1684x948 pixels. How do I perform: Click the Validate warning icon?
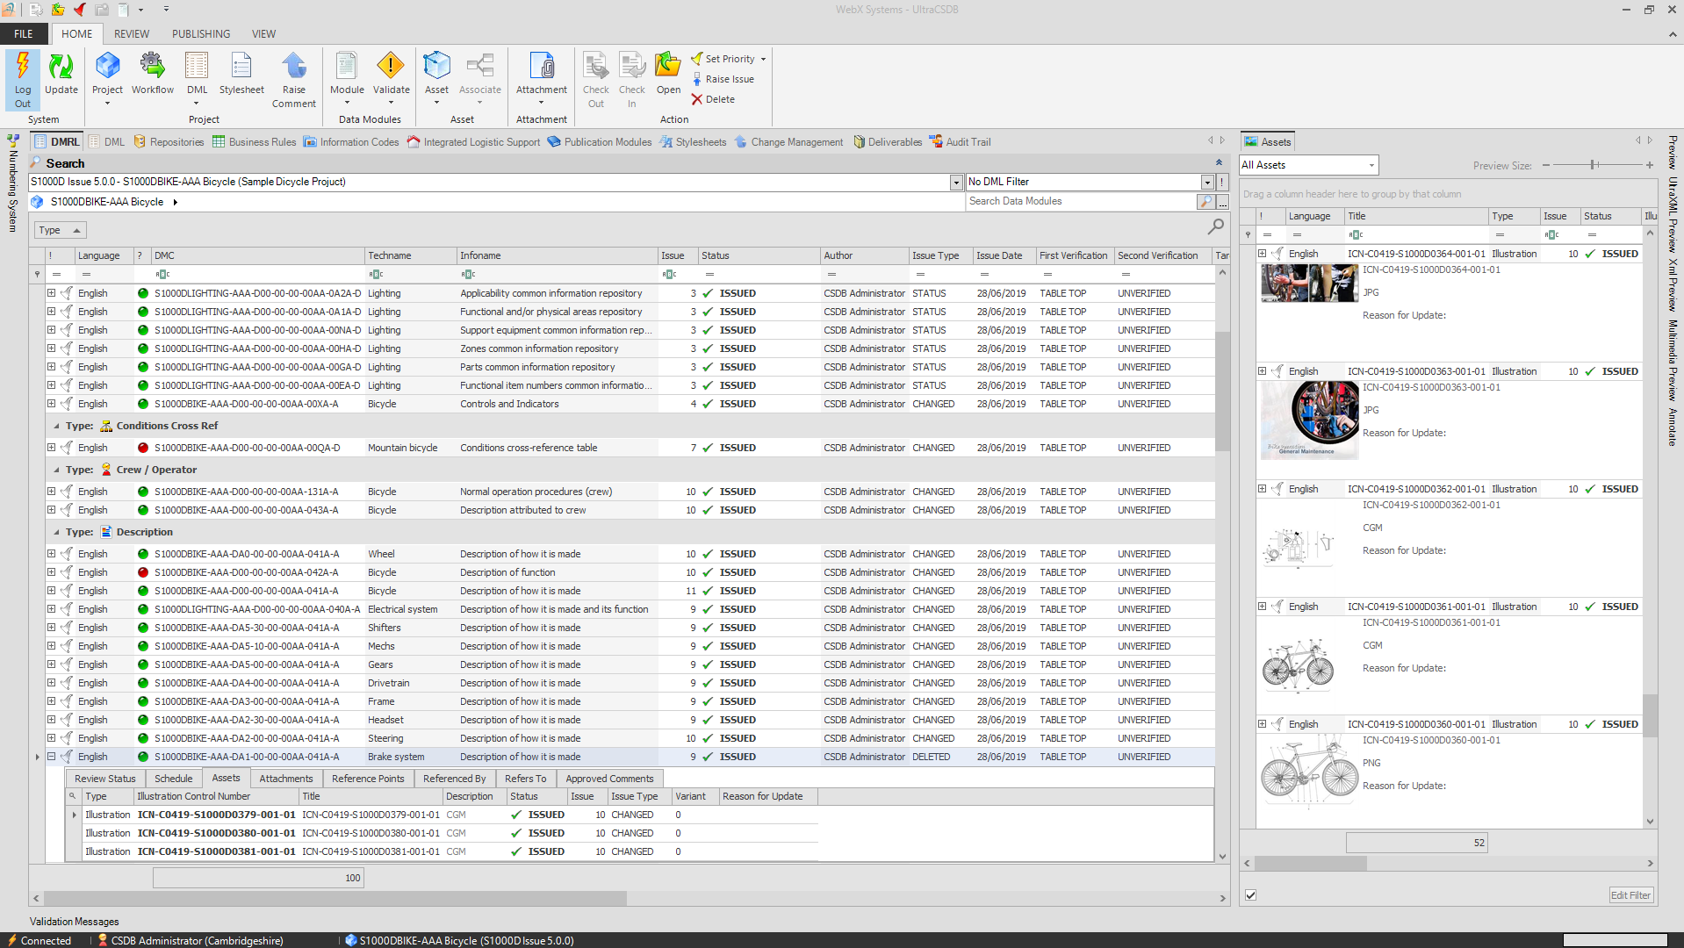(x=391, y=66)
